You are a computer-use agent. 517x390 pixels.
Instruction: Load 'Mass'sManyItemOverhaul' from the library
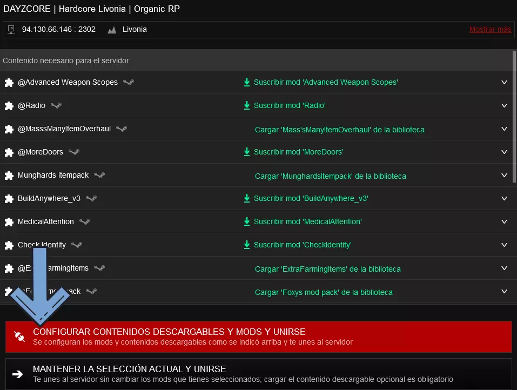pos(340,130)
